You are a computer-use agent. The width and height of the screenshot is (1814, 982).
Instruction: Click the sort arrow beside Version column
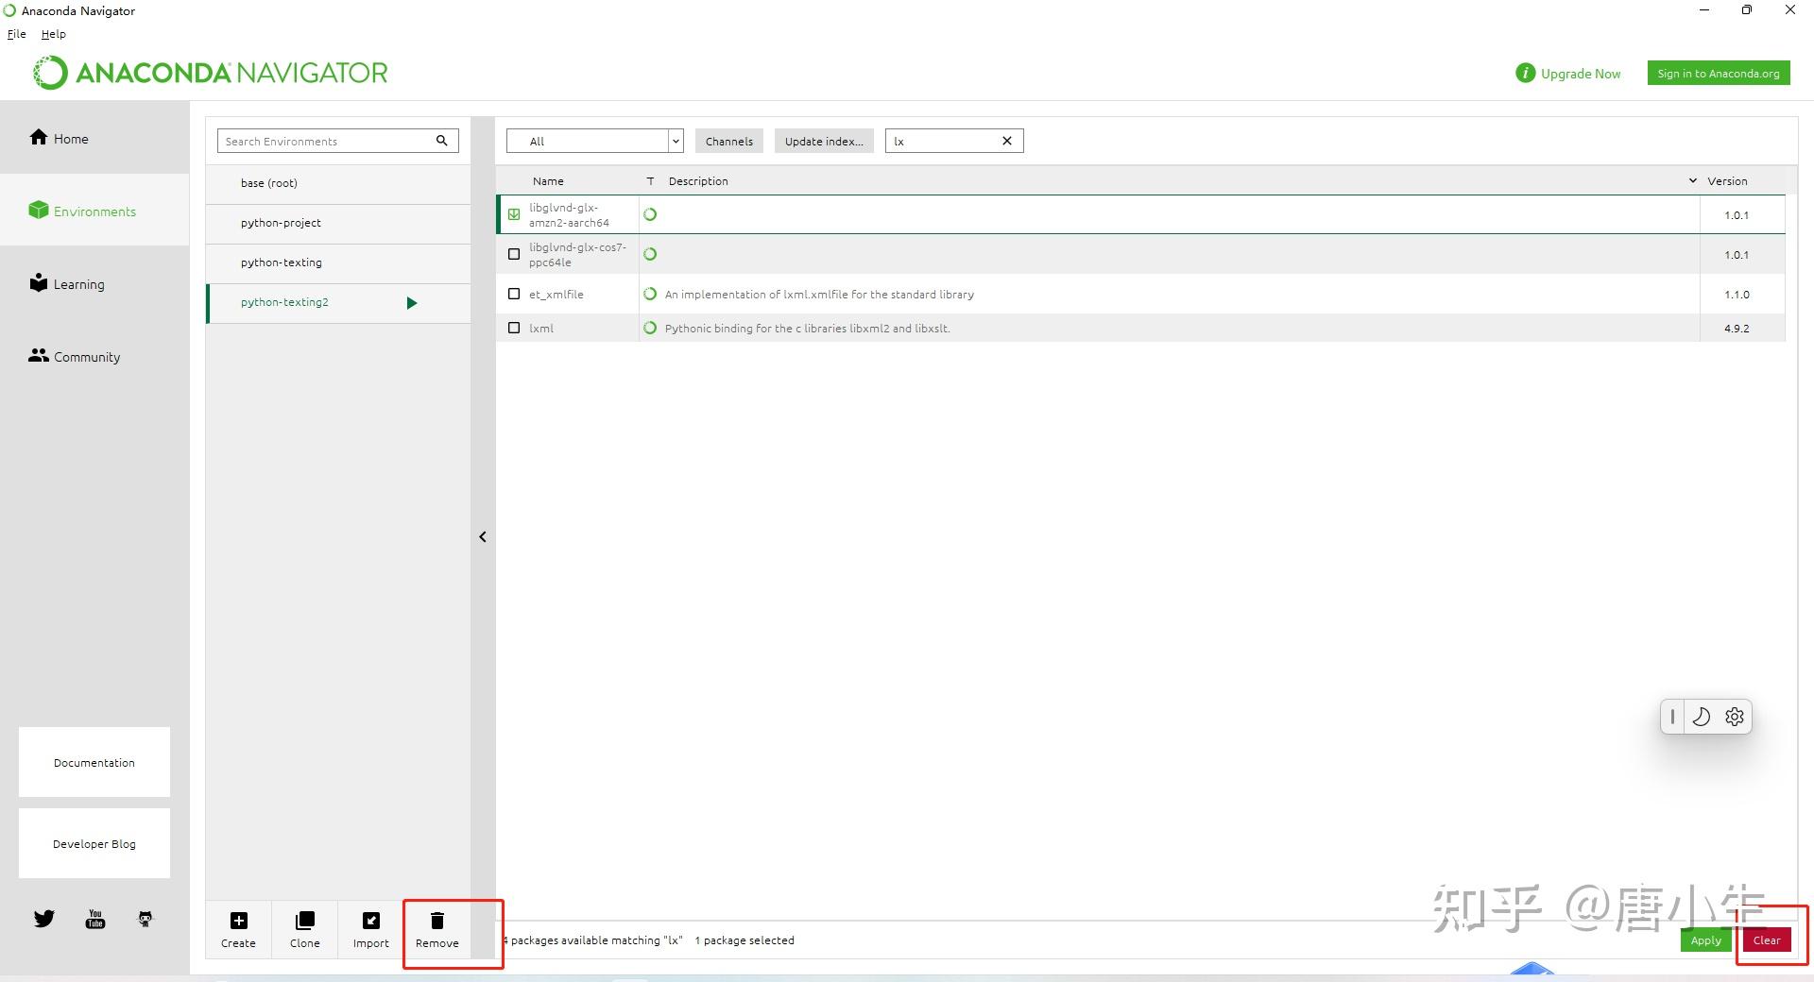[1692, 180]
